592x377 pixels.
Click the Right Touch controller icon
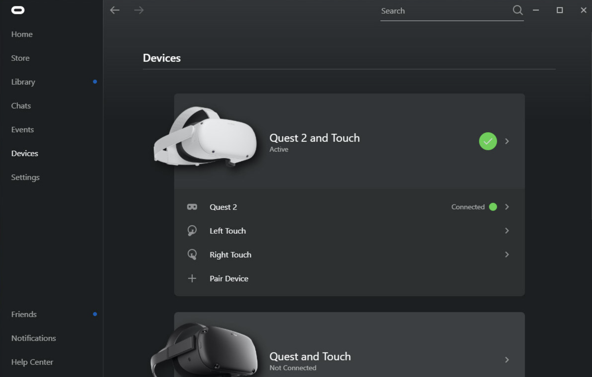point(192,255)
